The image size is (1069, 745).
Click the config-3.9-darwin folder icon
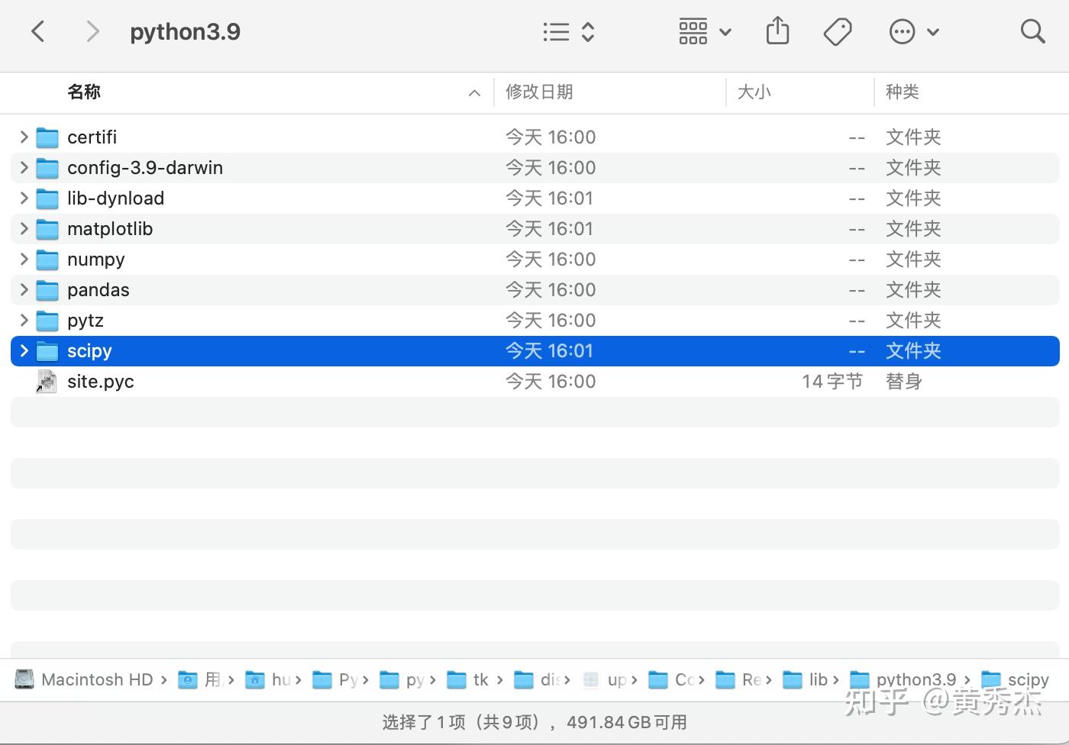47,168
